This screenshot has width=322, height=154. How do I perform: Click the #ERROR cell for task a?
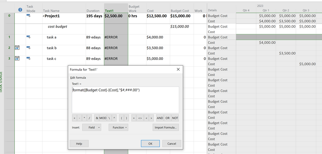[116, 40]
